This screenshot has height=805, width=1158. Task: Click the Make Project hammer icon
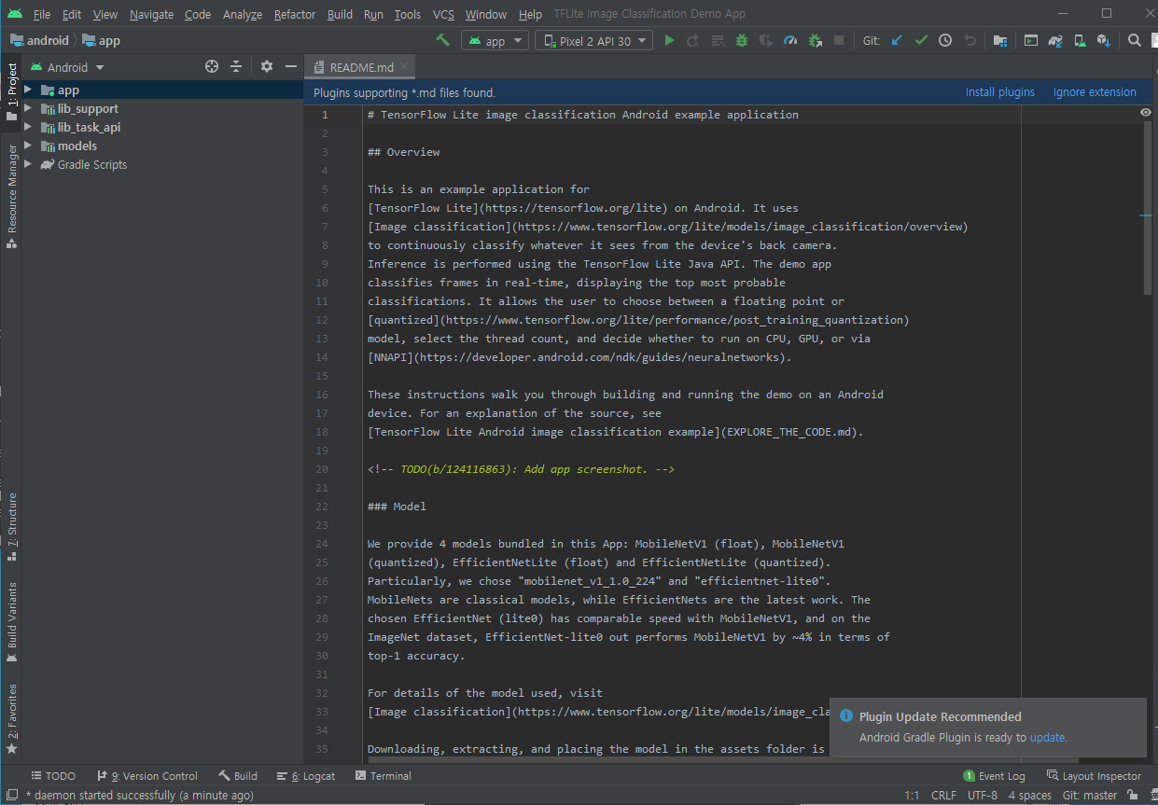point(443,40)
